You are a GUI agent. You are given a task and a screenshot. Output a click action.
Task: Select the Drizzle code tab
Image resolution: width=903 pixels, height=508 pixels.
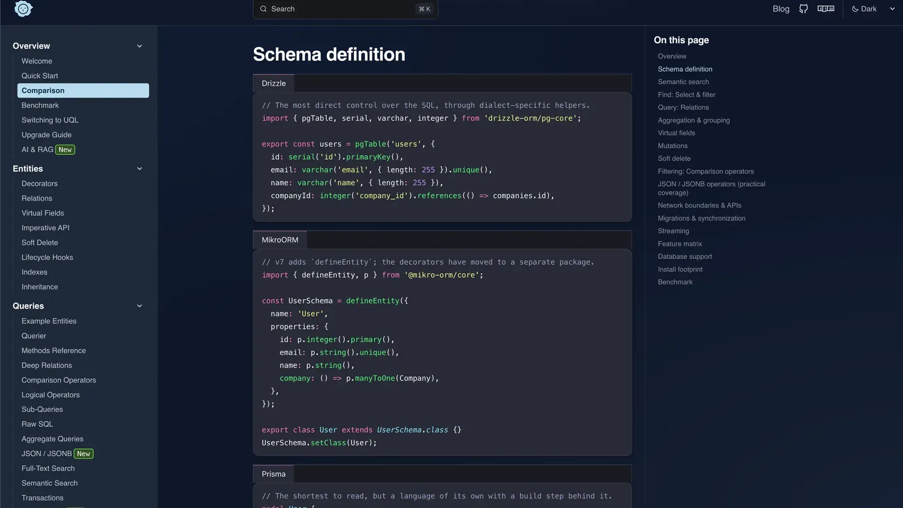point(274,84)
